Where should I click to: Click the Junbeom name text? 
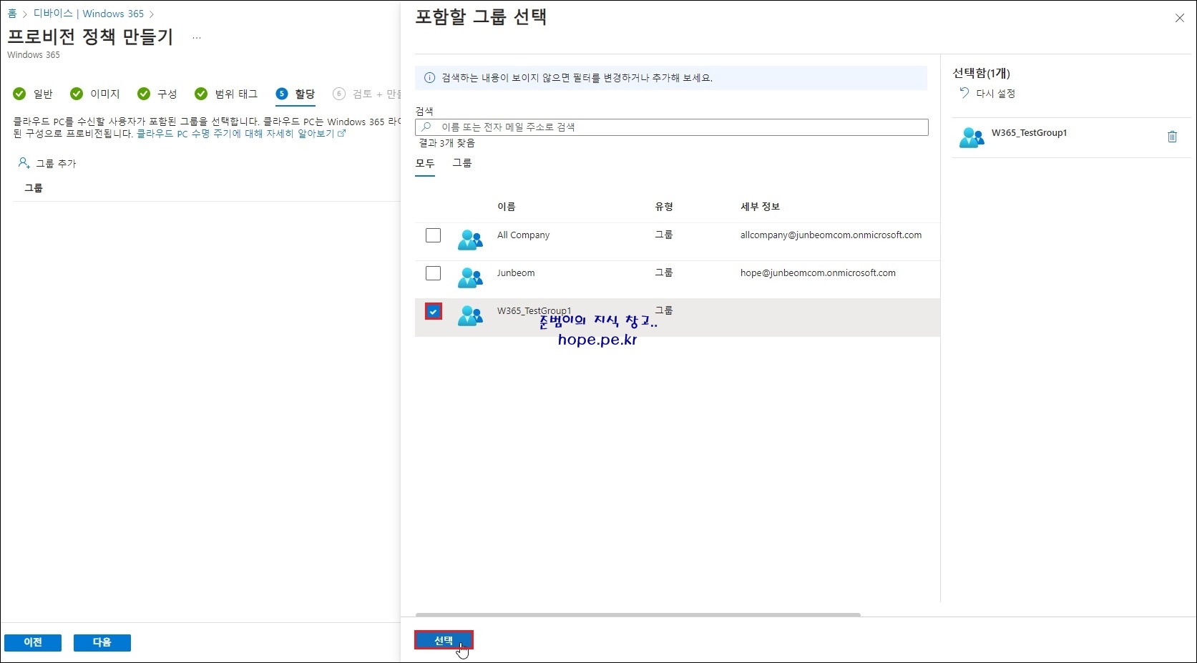click(516, 273)
